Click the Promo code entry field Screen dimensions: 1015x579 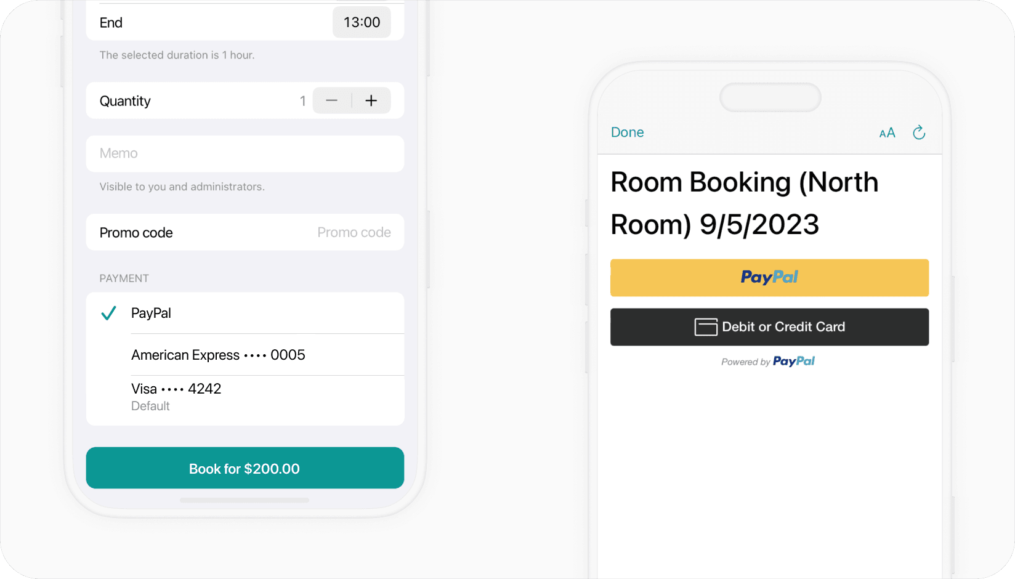click(354, 232)
